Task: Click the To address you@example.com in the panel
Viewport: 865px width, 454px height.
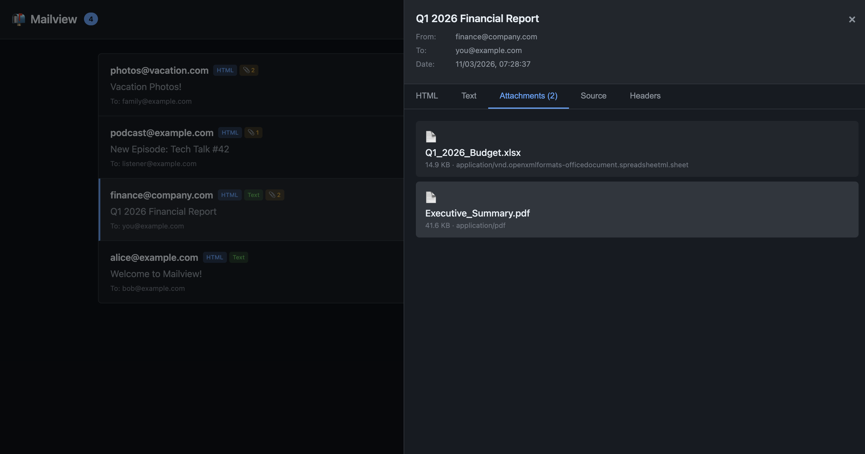Action: 488,51
